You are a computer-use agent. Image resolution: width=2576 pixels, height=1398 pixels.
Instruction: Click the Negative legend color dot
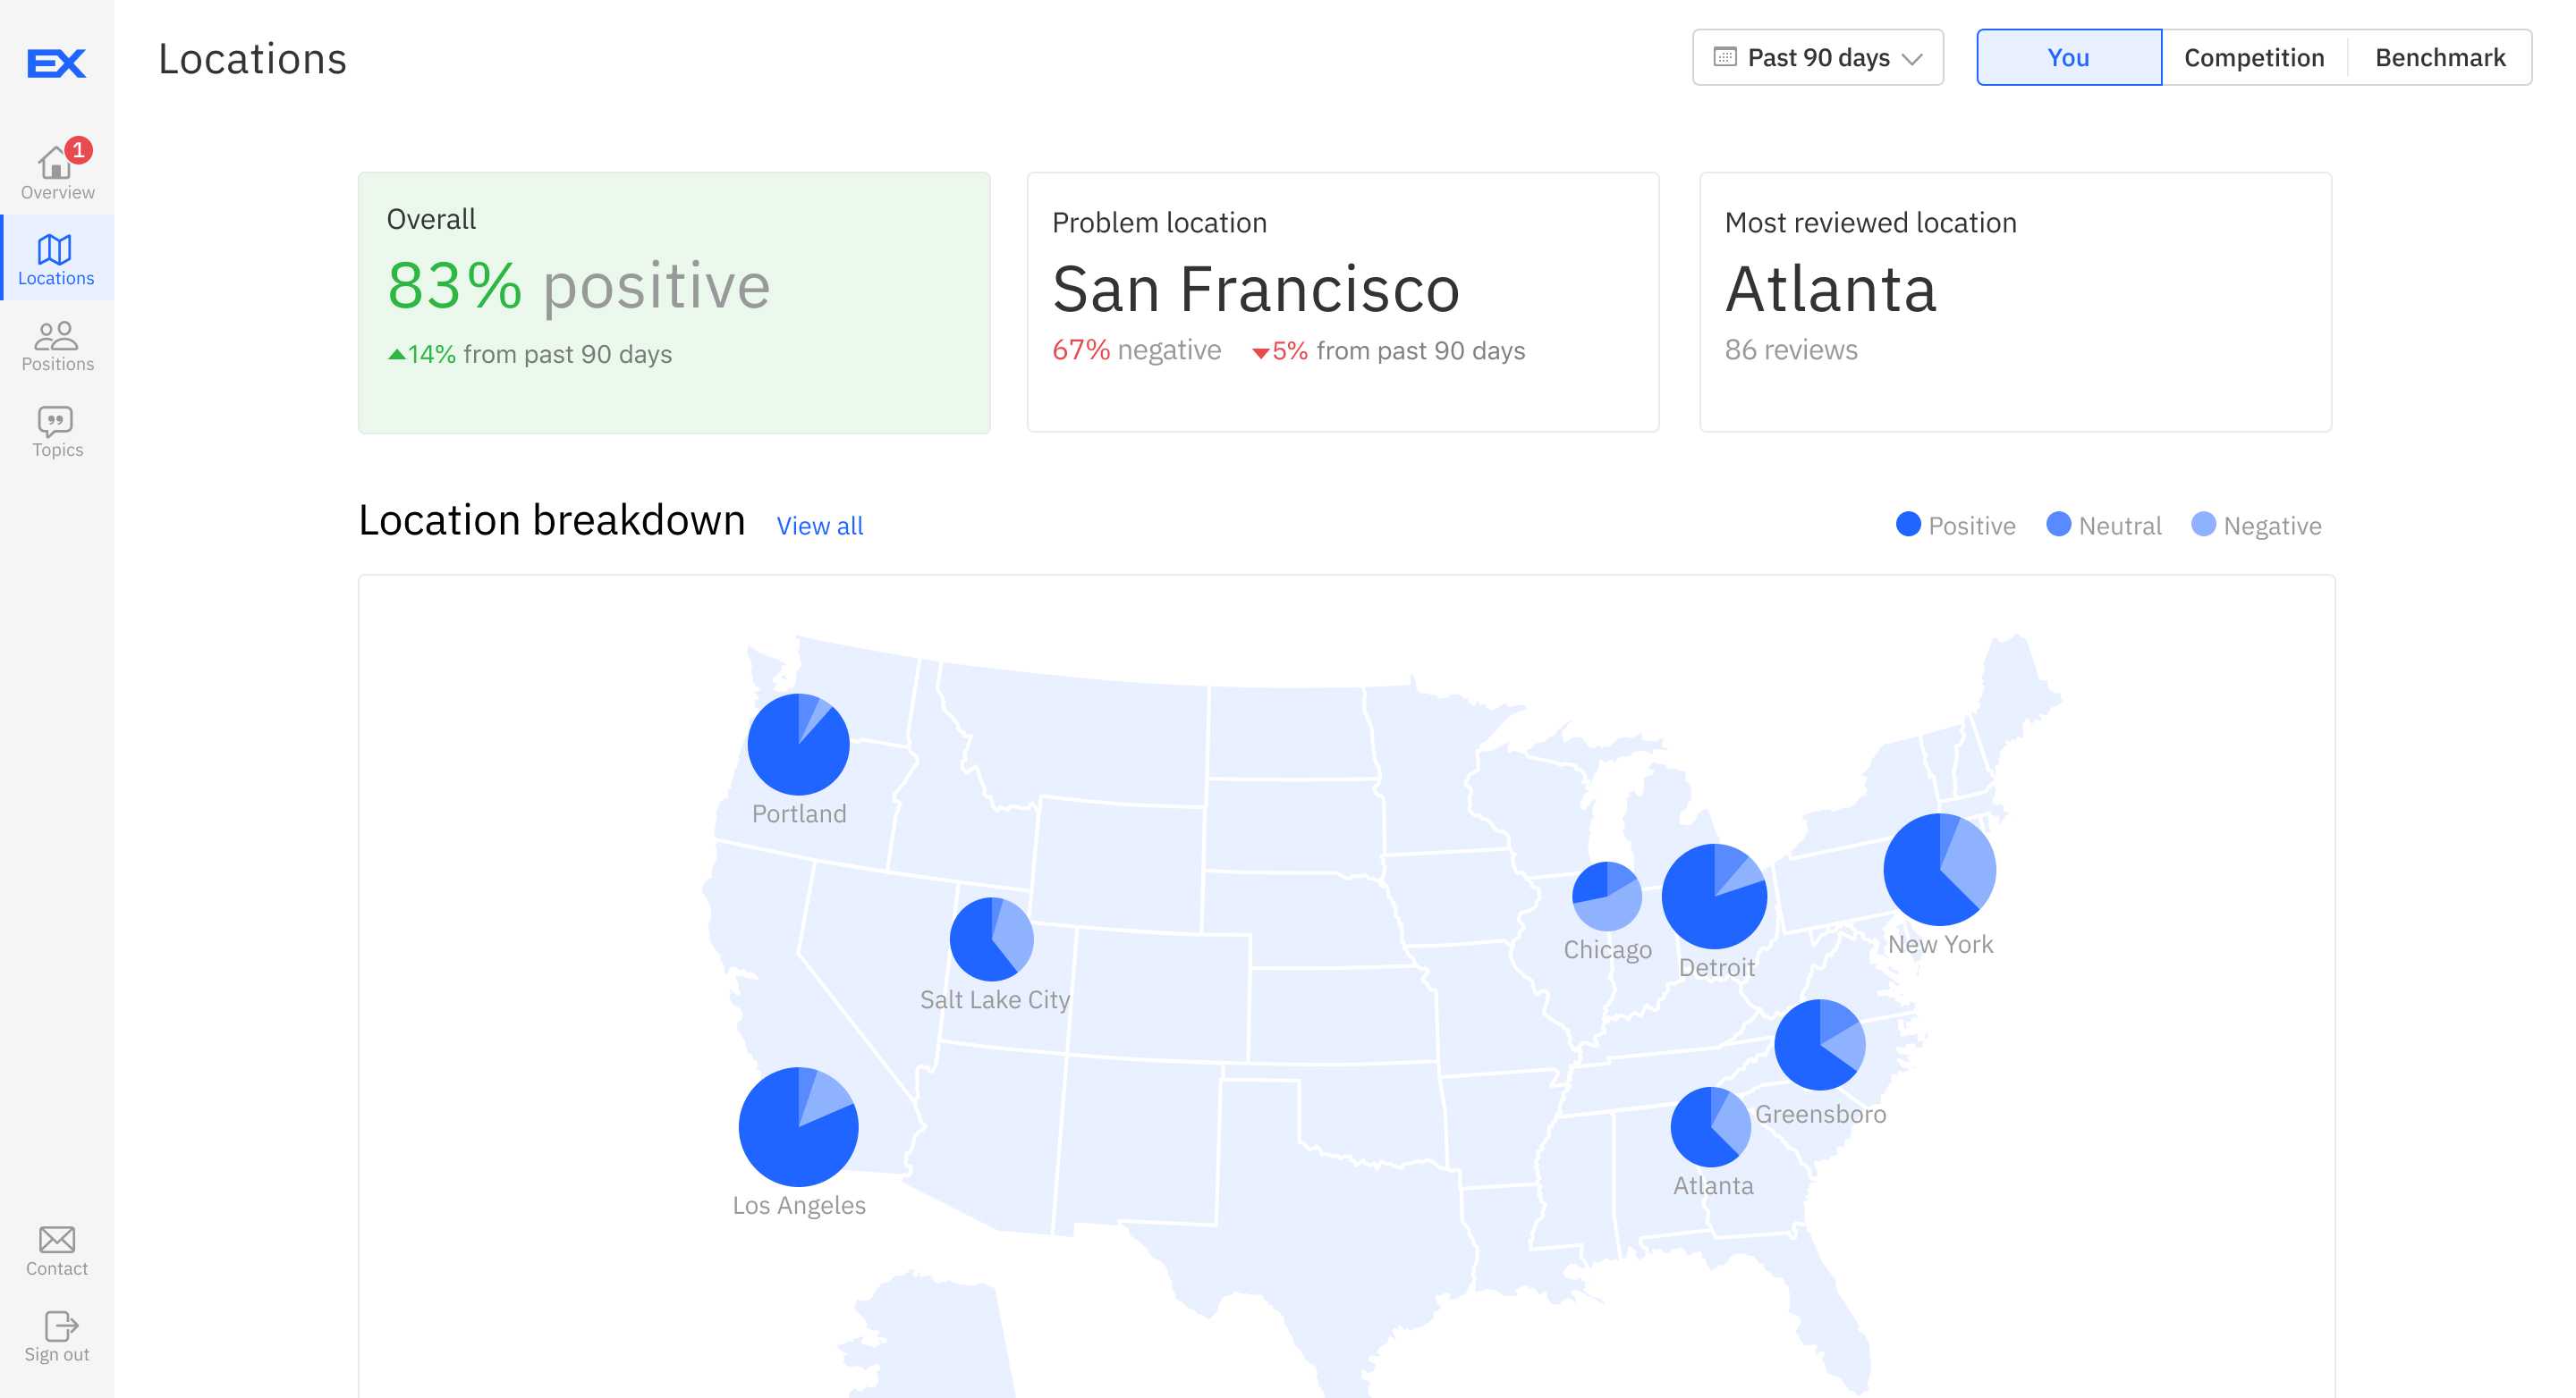pos(2203,525)
